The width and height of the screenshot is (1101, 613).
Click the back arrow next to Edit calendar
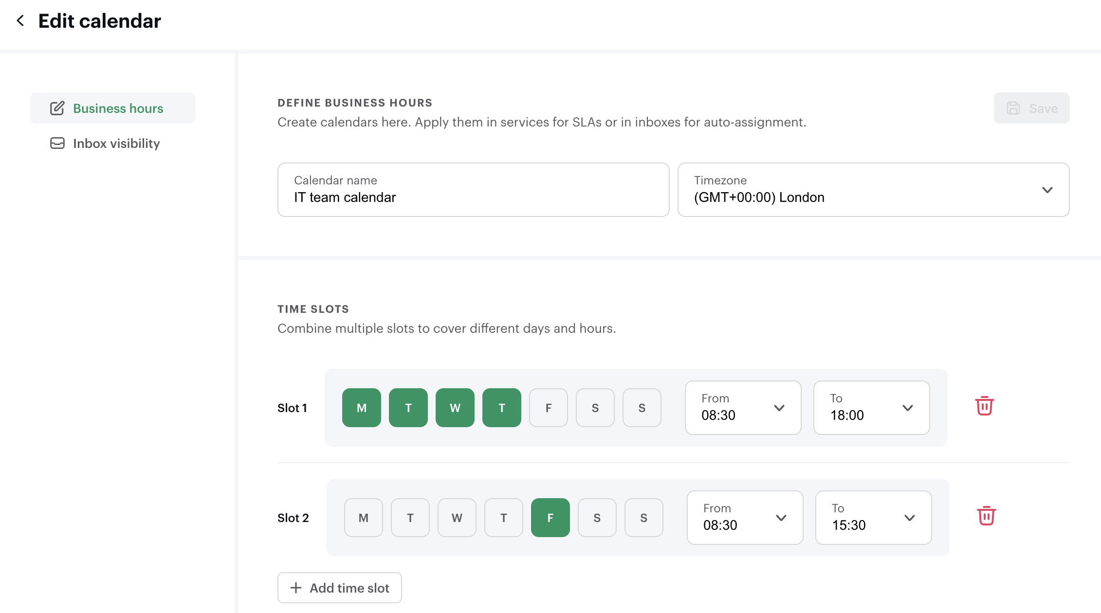coord(20,21)
